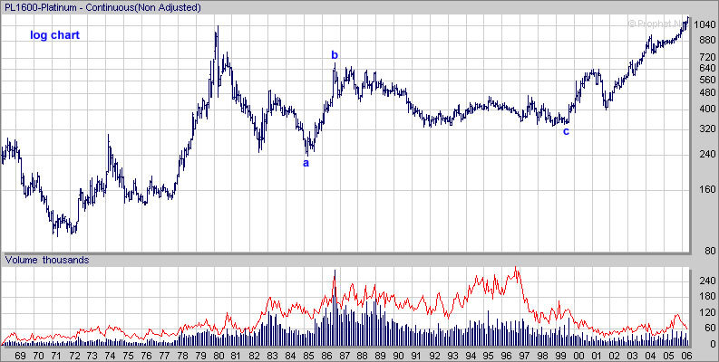Image resolution: width=719 pixels, height=362 pixels.
Task: Select year label 02 on time axis
Action: click(614, 356)
